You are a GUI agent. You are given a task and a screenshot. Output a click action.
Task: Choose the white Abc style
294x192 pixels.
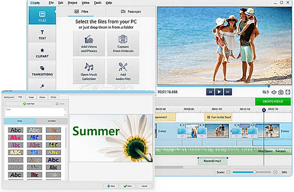[x=34, y=130]
